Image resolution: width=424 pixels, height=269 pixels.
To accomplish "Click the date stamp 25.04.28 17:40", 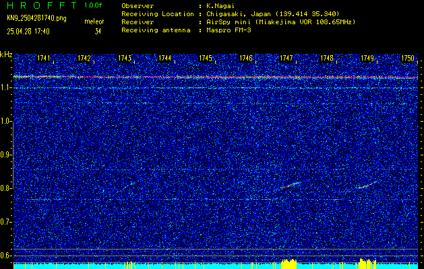I will [x=28, y=32].
